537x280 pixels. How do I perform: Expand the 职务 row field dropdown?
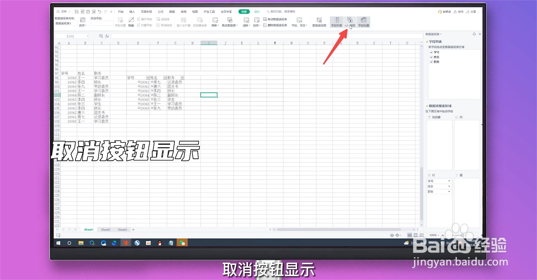coord(449,192)
